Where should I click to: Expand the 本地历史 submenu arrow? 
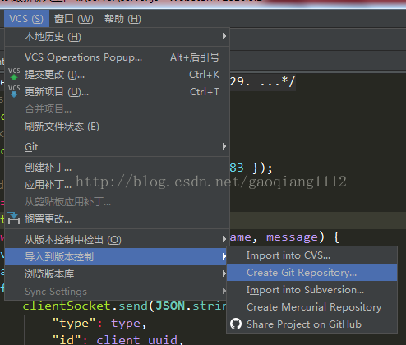pos(224,36)
